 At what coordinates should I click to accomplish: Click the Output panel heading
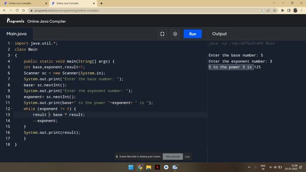219,34
